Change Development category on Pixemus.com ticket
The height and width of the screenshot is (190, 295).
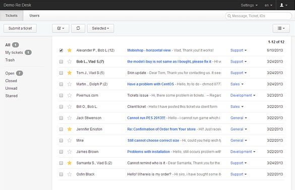point(243,95)
